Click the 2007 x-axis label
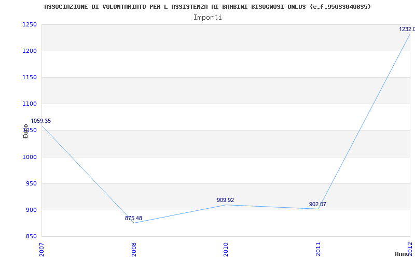 [41, 250]
